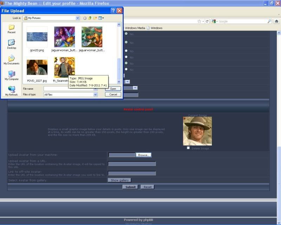The image size is (281, 225).
Task: Focus the Link to off-site Avatar field
Action: (x=132, y=173)
